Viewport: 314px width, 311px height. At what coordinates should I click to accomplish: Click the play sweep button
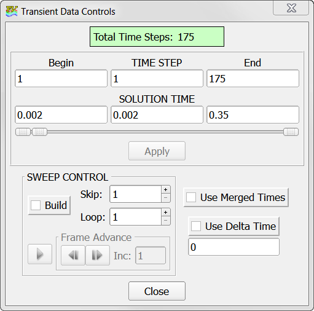tap(40, 254)
